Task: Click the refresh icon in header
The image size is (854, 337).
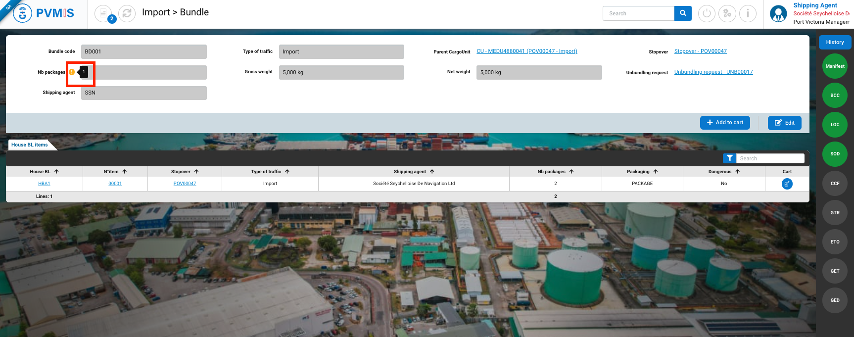Action: [x=127, y=13]
